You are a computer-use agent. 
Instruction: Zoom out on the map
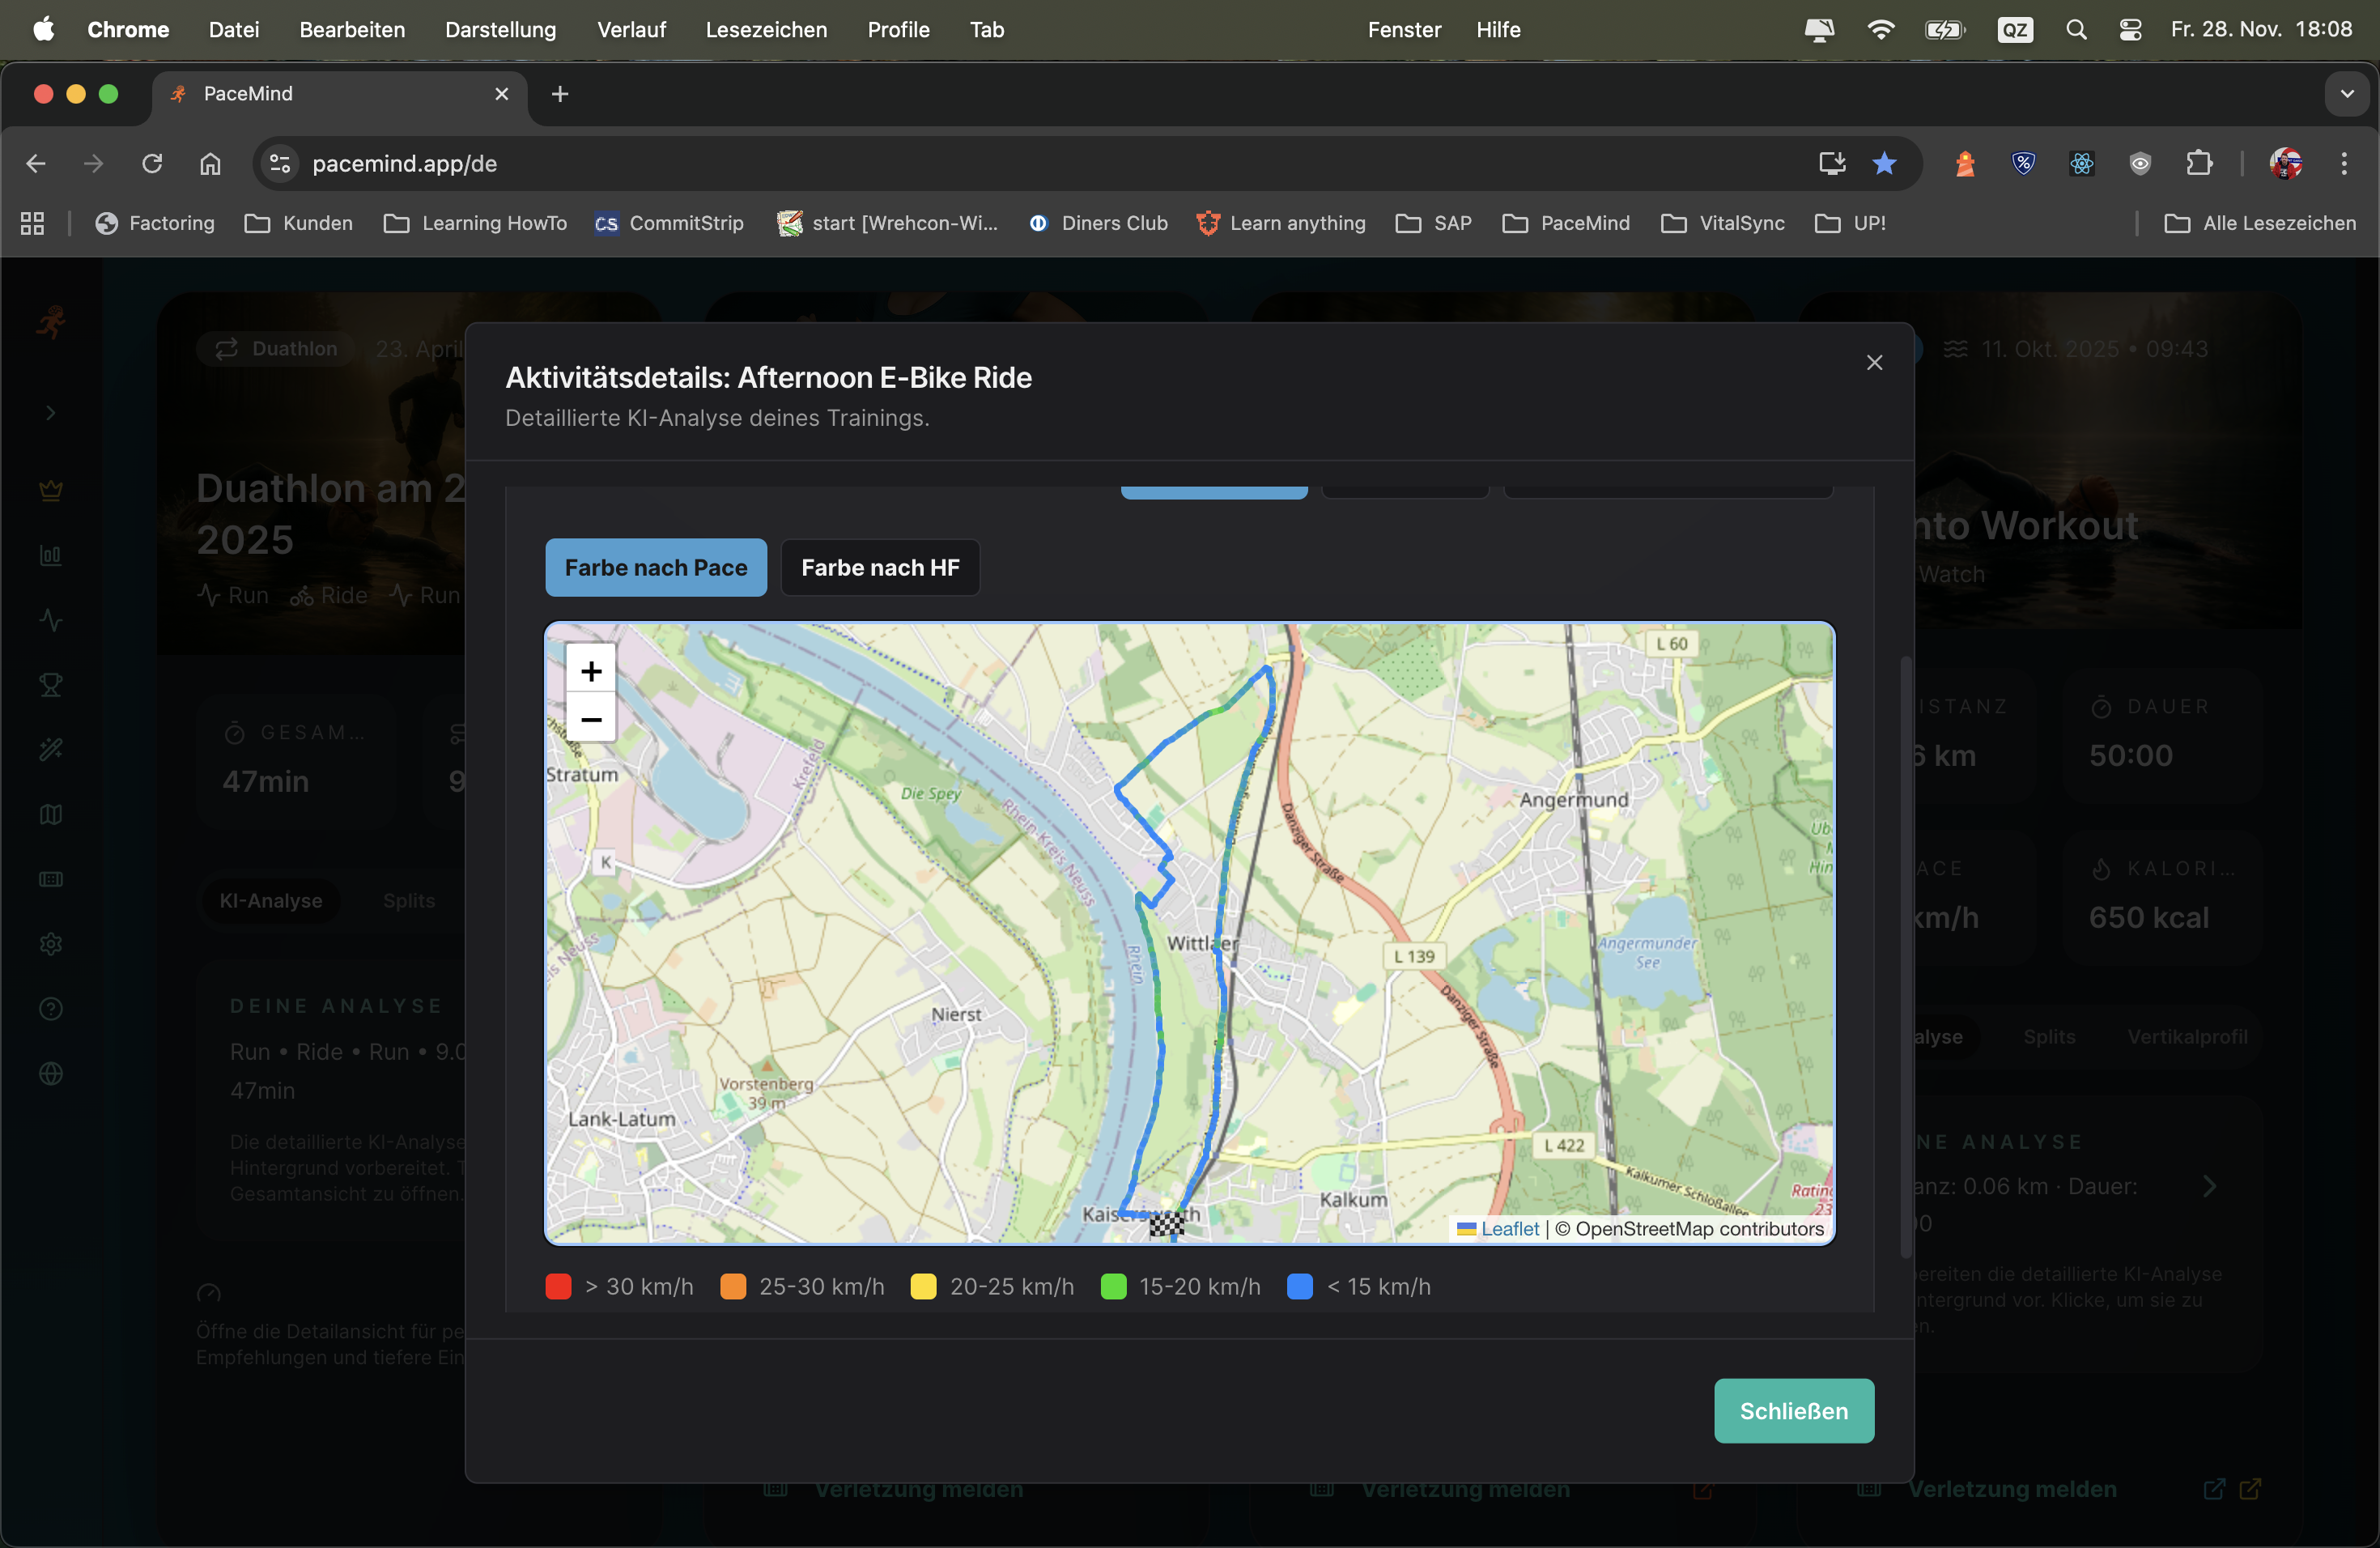click(x=591, y=719)
